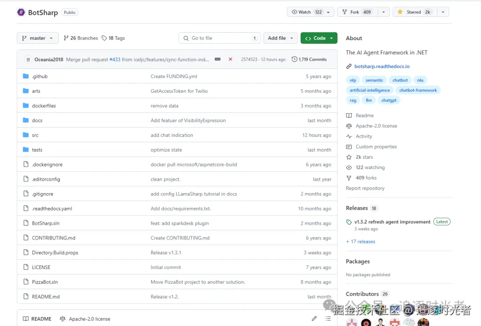Select the chatbot topic tag
This screenshot has width=481, height=326.
pos(400,80)
